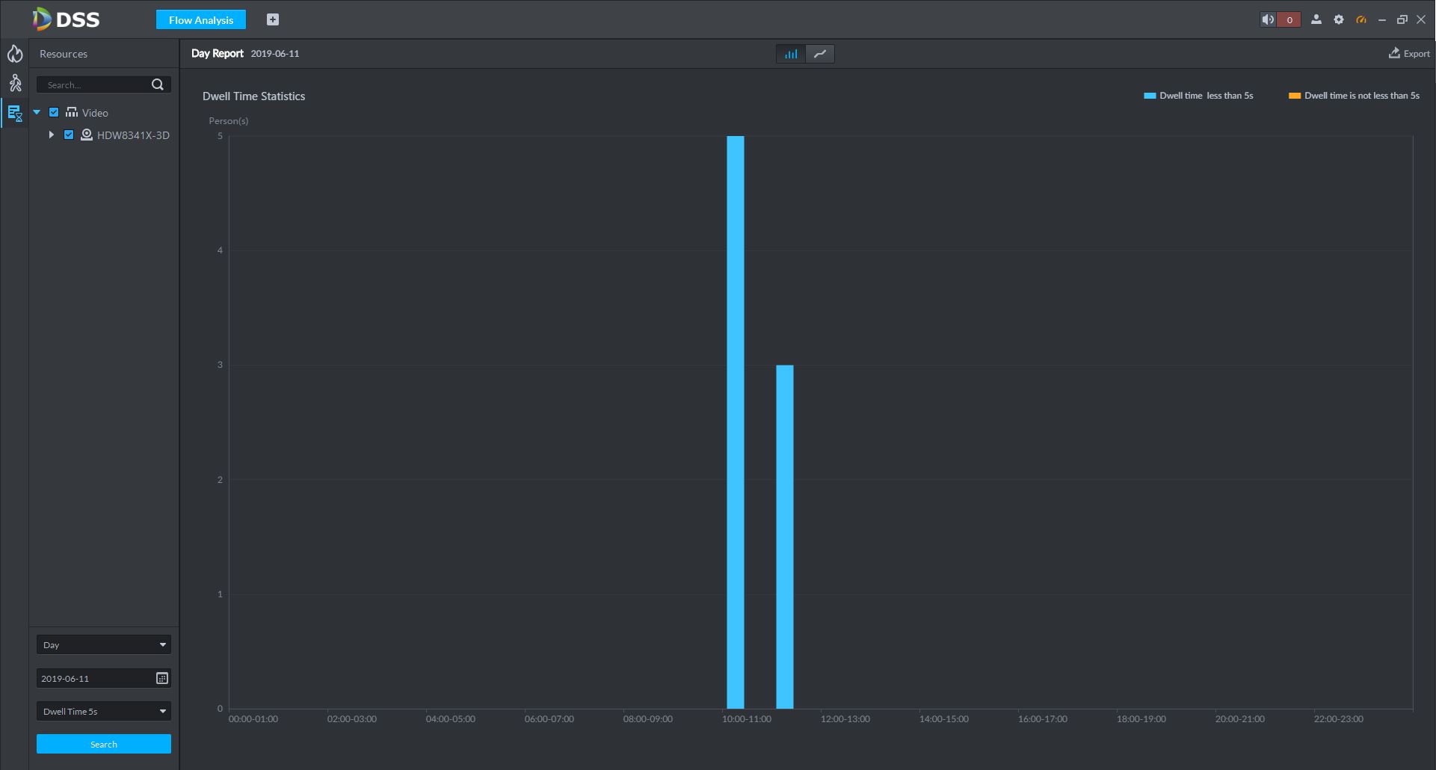Open the calendar date picker

[162, 678]
